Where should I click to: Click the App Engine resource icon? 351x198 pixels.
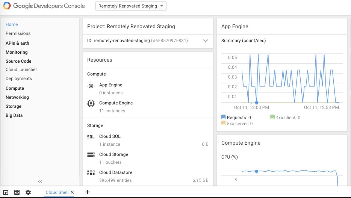91,85
